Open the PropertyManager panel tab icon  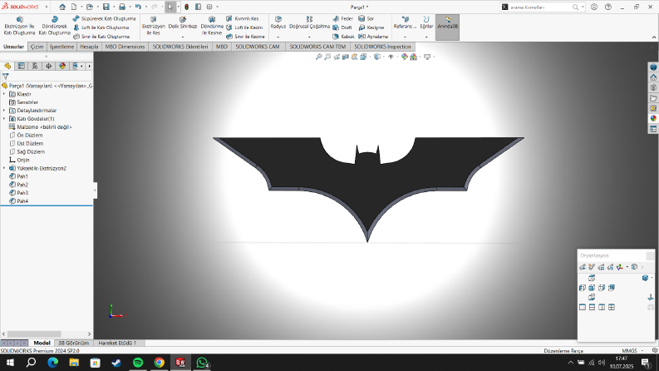[21, 66]
